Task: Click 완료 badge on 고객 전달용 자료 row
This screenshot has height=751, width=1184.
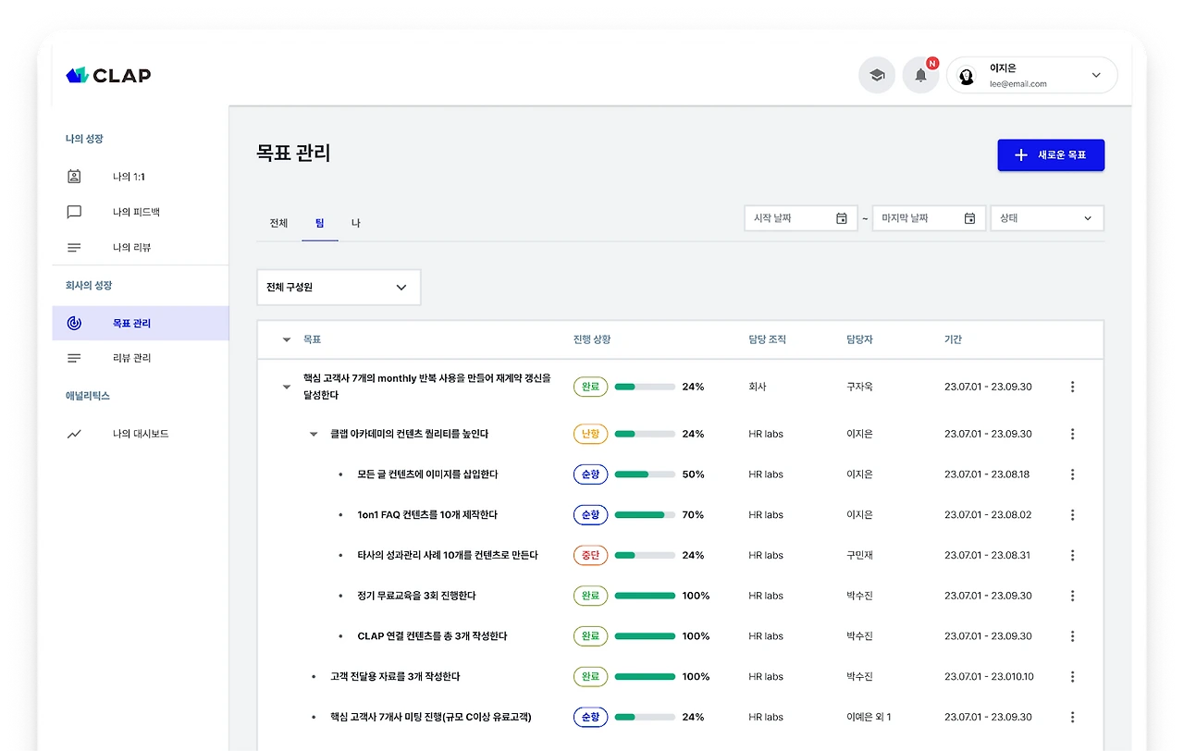Action: coord(590,676)
